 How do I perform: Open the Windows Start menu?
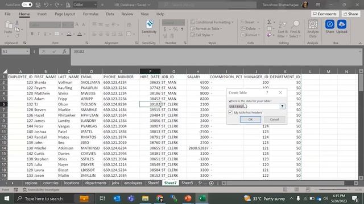(7, 198)
